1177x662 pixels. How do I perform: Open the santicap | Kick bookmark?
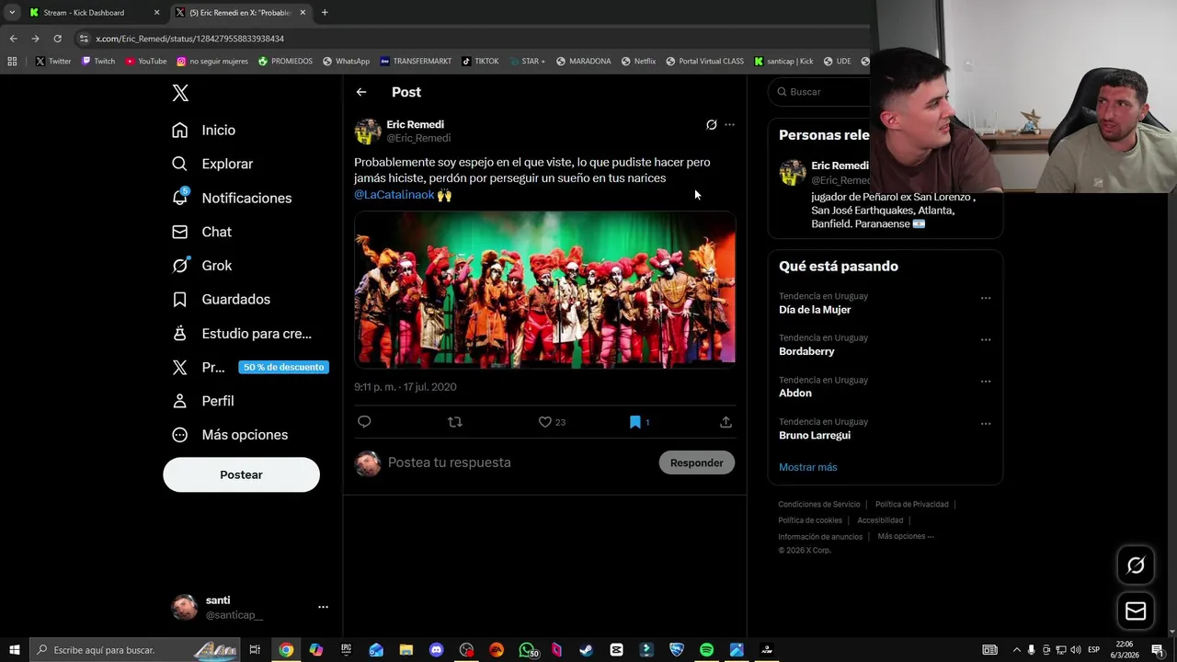(783, 62)
